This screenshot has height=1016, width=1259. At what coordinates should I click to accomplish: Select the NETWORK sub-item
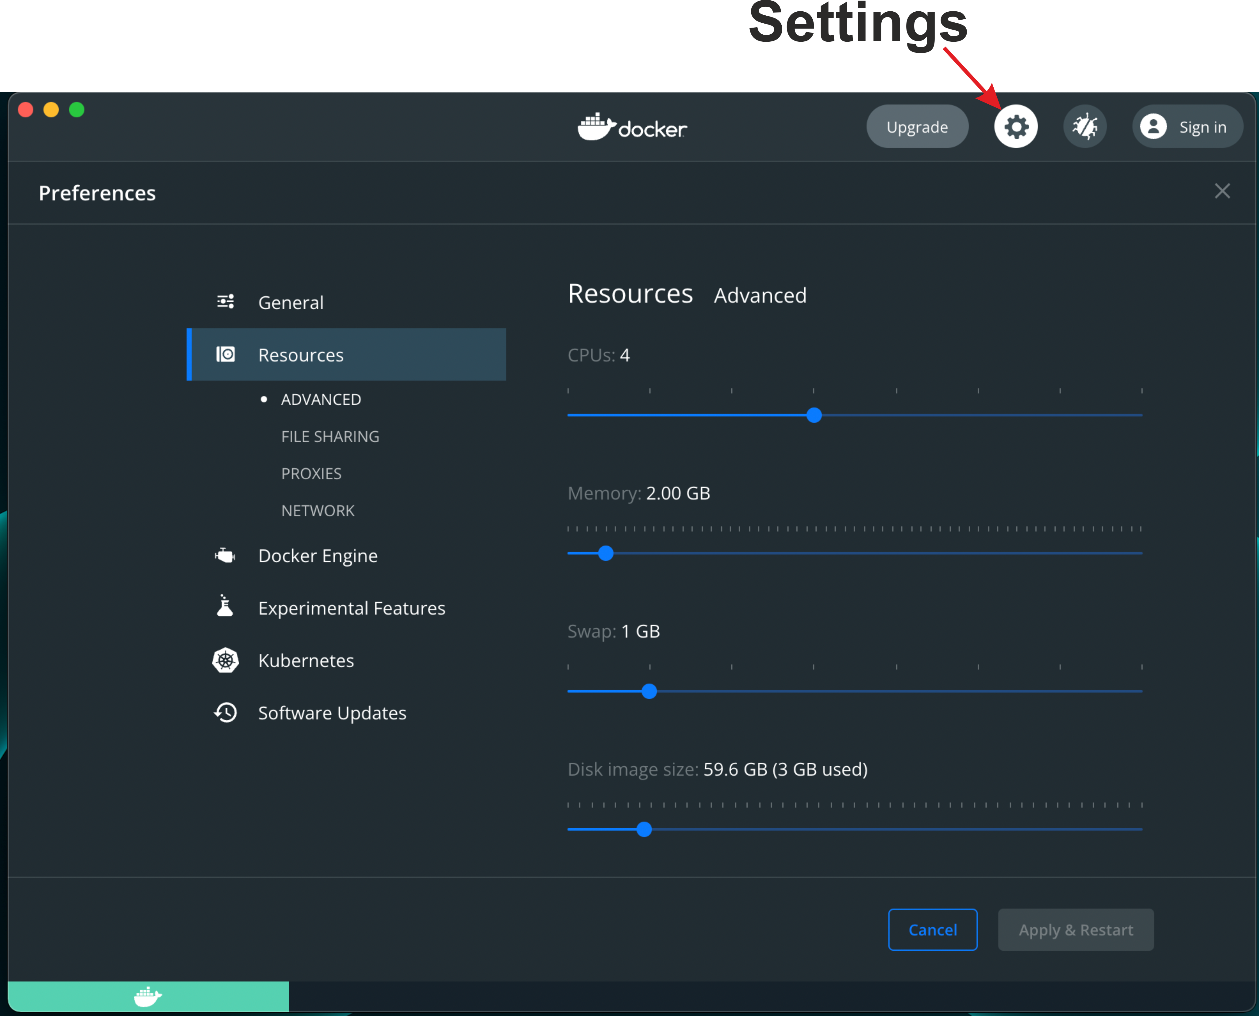(318, 511)
